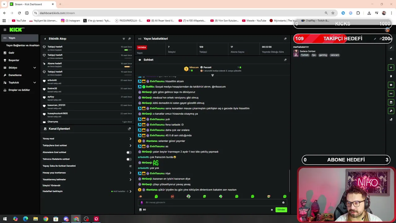Click the browser address bar URL
Screen dimensions: 396x223
click(57, 13)
